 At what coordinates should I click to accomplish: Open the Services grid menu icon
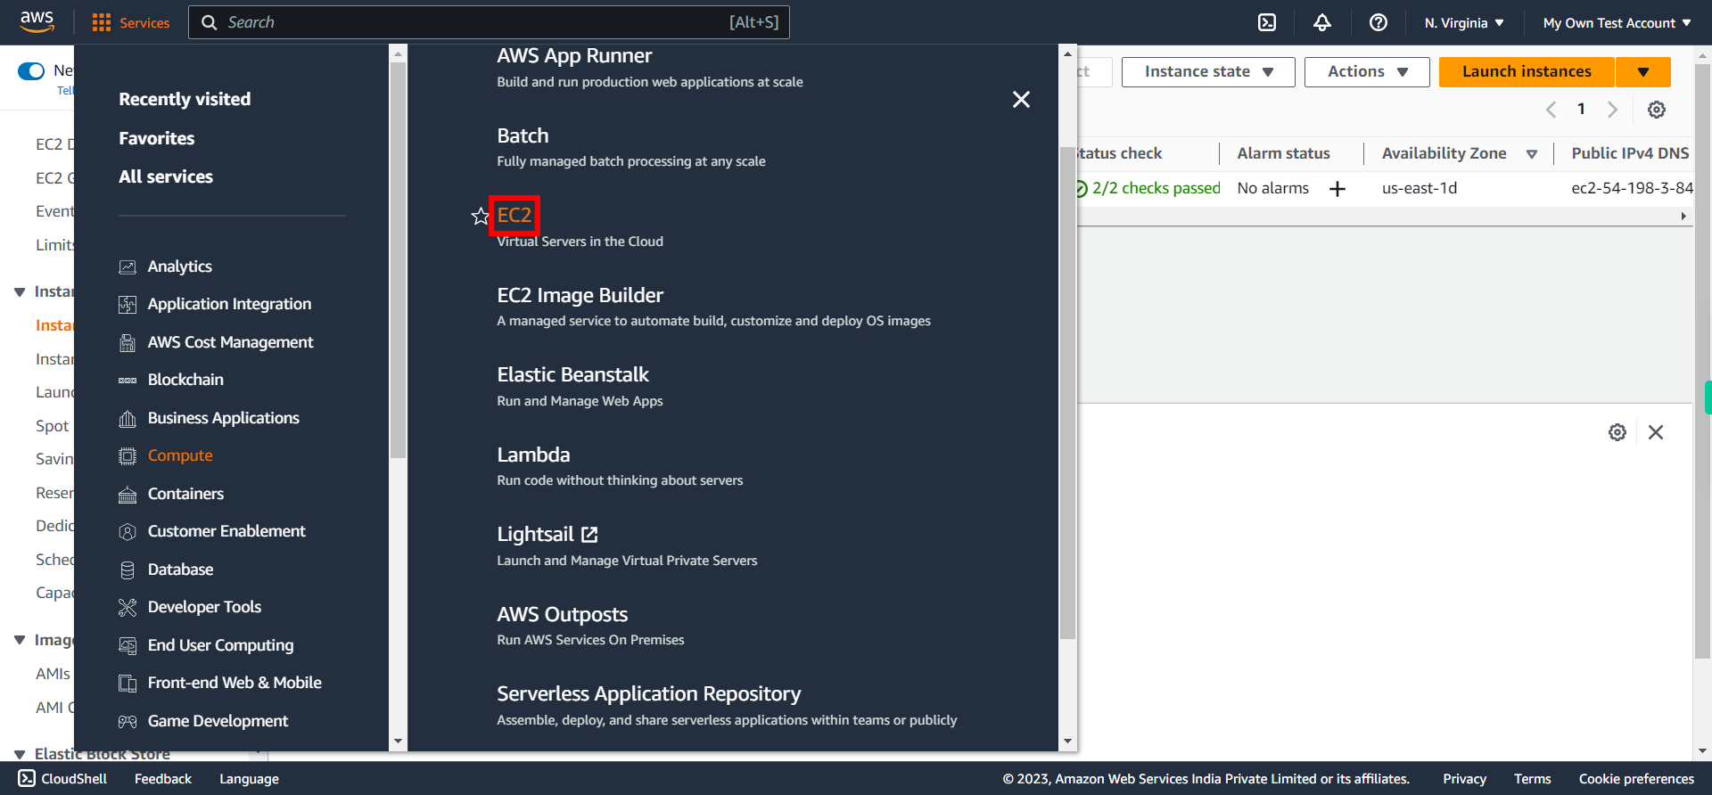pos(102,22)
